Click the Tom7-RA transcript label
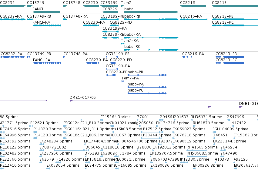Viewport: 258px width, 170px height. 130,41
